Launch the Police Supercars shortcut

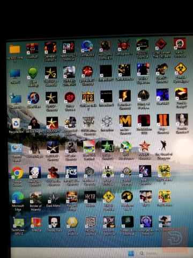pos(143,69)
